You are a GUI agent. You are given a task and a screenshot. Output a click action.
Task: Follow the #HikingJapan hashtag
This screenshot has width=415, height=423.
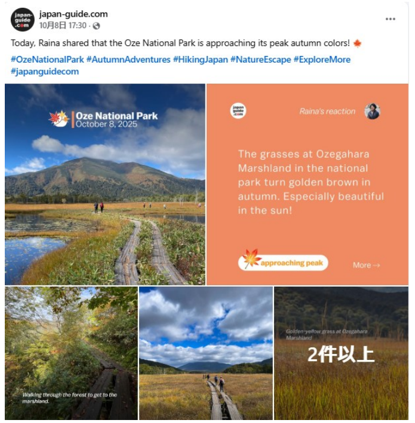pos(201,60)
